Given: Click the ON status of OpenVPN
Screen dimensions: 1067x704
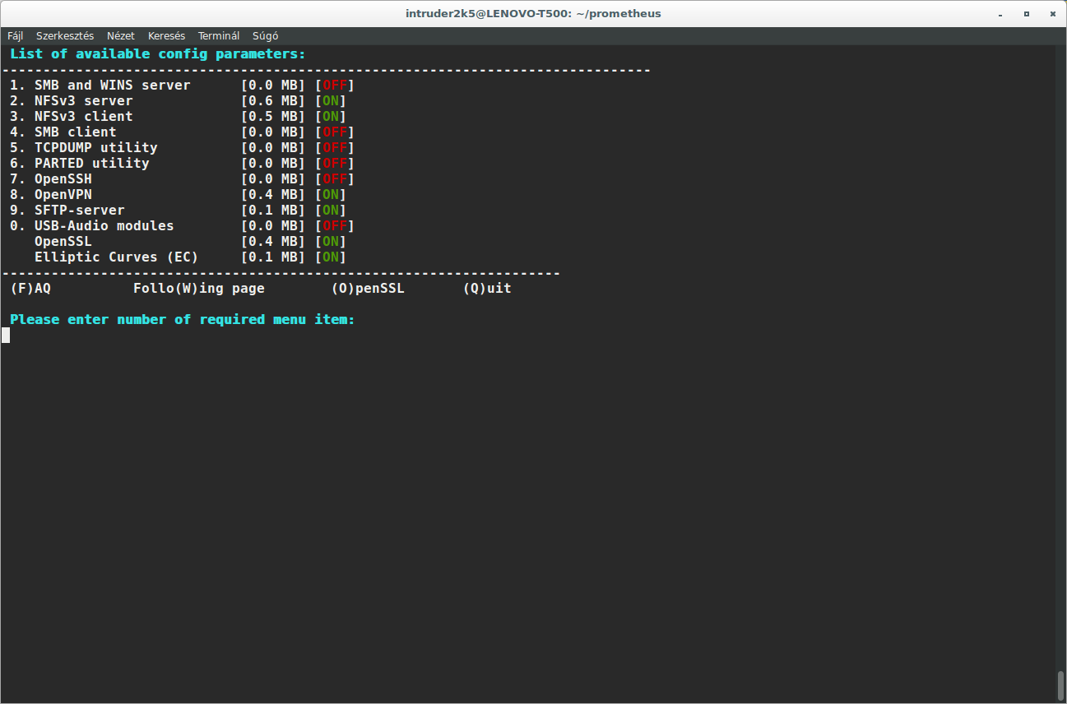Looking at the screenshot, I should click(x=331, y=195).
